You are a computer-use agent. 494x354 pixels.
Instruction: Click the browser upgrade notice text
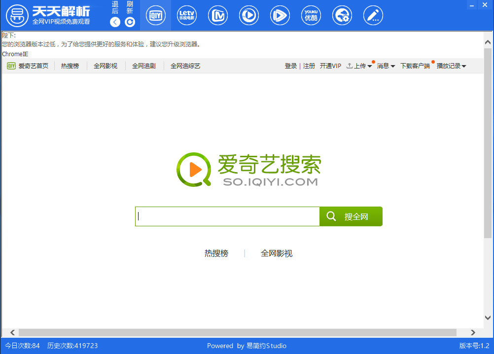101,44
